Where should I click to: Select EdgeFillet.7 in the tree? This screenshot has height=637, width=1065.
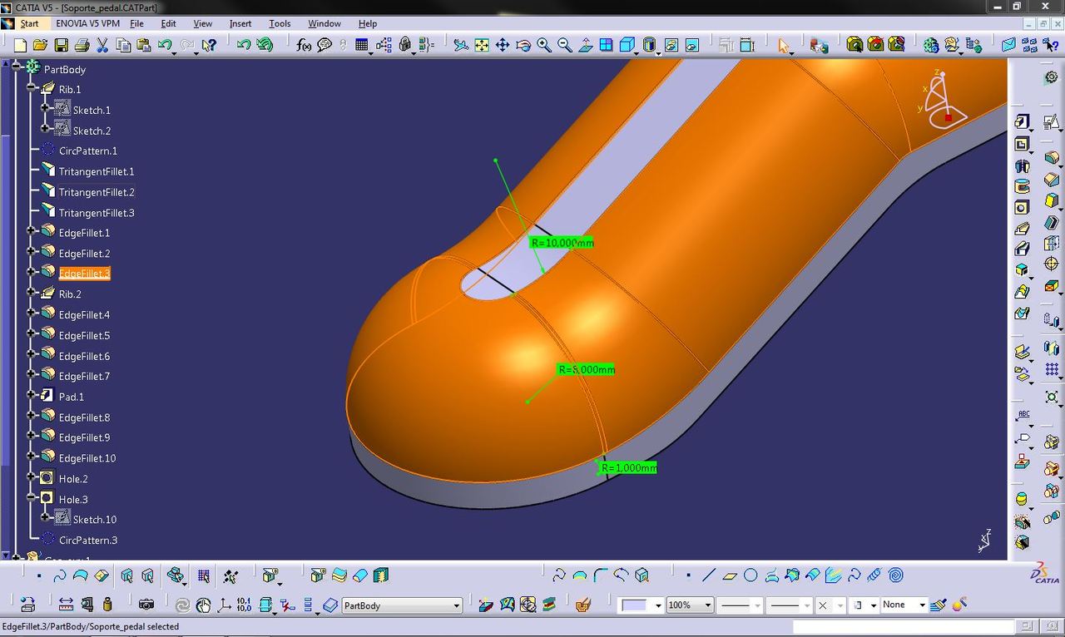tap(84, 376)
